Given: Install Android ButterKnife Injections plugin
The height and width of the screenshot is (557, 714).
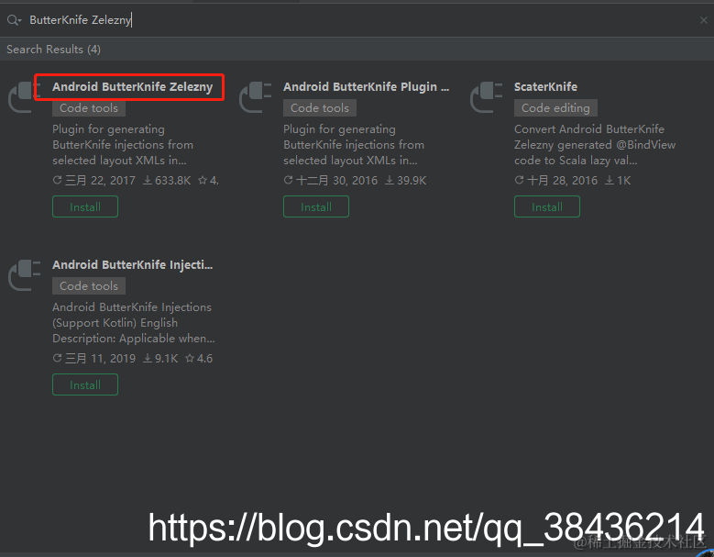Looking at the screenshot, I should coord(85,385).
